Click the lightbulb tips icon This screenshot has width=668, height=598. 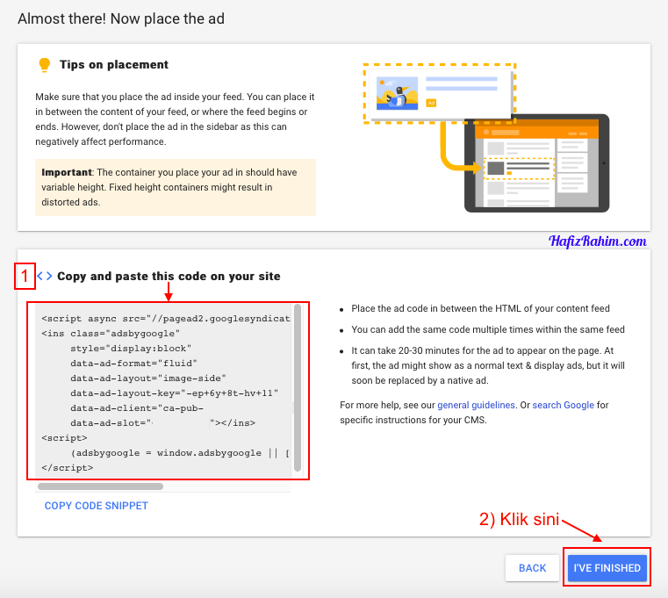click(x=44, y=65)
